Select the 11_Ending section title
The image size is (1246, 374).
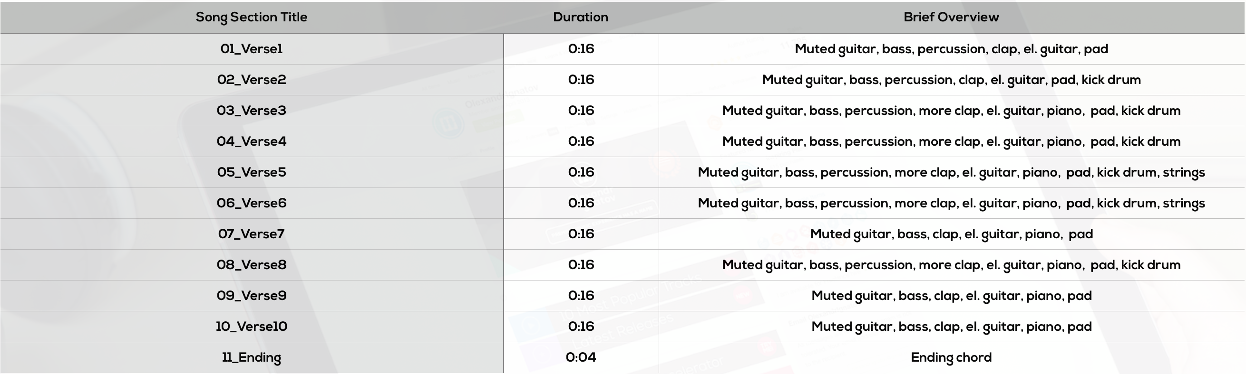(x=251, y=357)
